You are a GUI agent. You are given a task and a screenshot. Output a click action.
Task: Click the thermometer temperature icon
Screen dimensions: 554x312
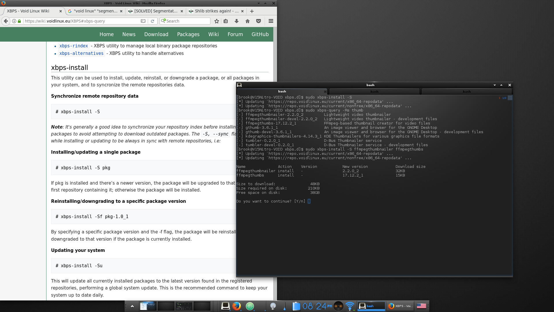coord(285,306)
